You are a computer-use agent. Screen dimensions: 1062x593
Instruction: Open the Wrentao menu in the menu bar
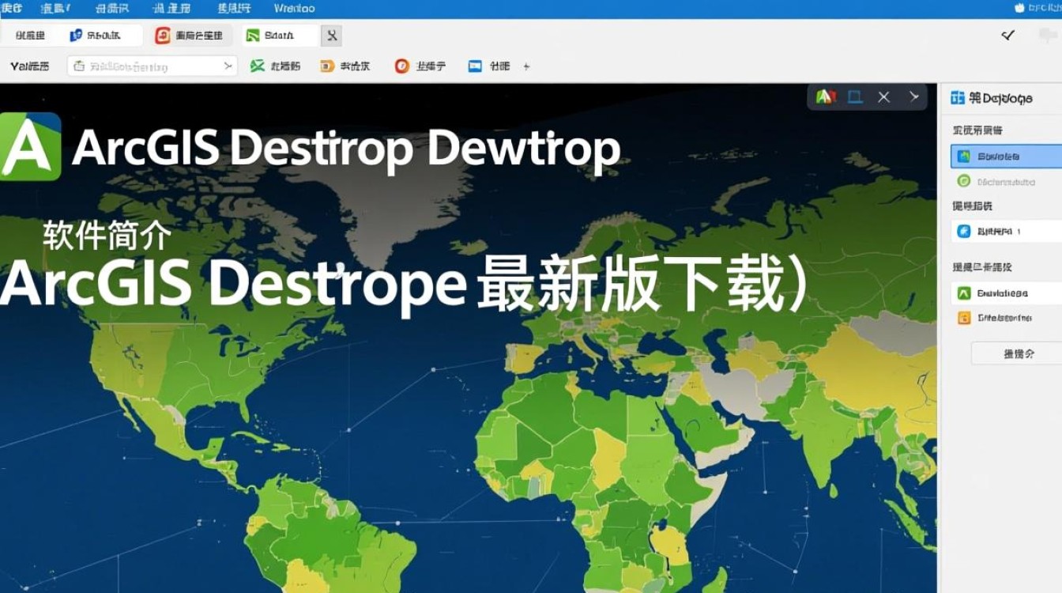pos(294,8)
